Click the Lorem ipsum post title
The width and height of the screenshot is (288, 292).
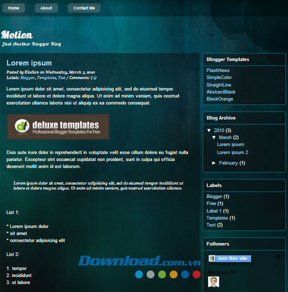pos(29,63)
